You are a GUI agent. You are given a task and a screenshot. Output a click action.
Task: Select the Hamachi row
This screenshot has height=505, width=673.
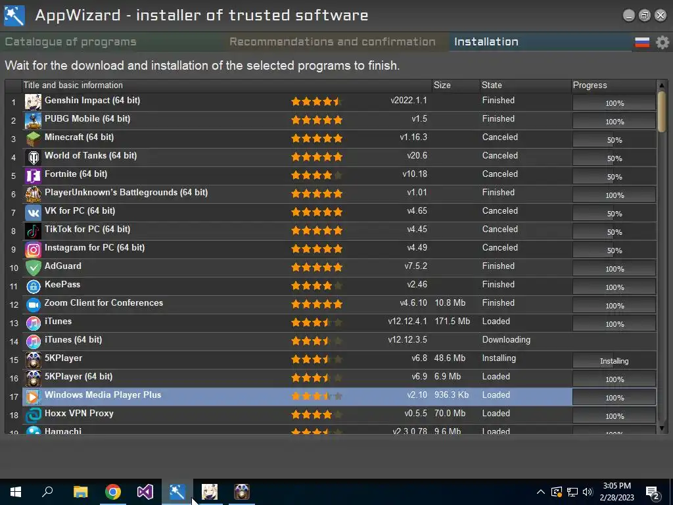click(x=339, y=430)
